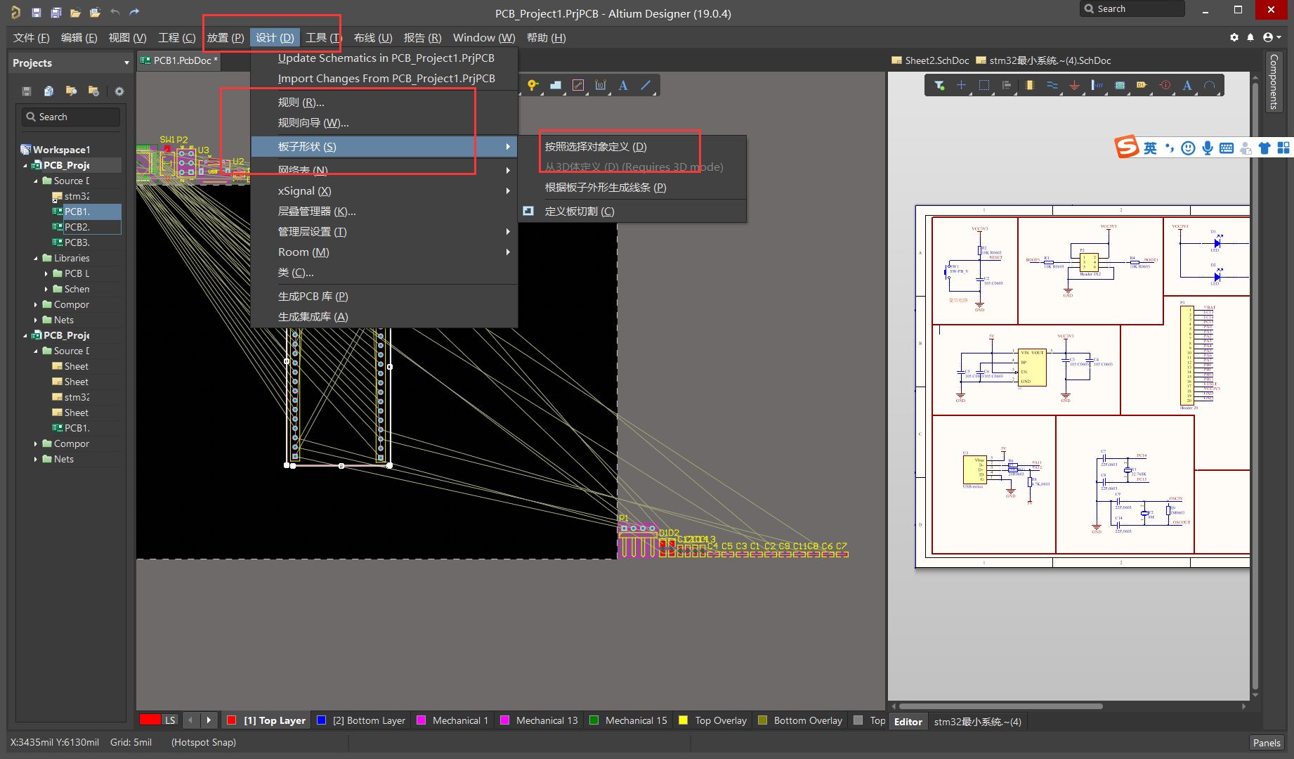This screenshot has width=1294, height=759.
Task: Open the Sogou soft keyboard icon
Action: point(1227,148)
